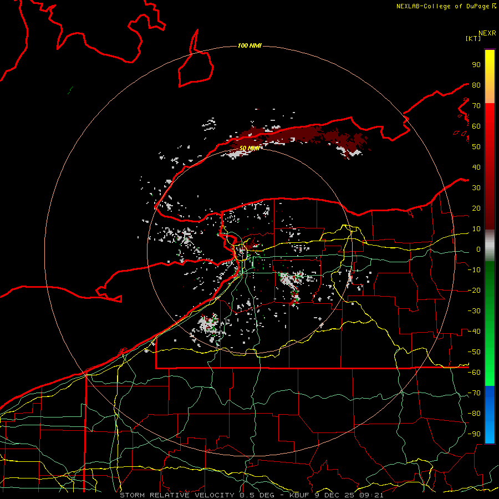The height and width of the screenshot is (499, 499).
Task: Click the -20 value on the velocity scale
Action: pos(474,290)
